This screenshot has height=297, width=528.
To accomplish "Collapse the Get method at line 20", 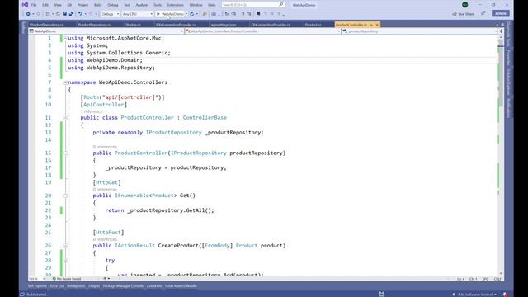I will tap(65, 196).
